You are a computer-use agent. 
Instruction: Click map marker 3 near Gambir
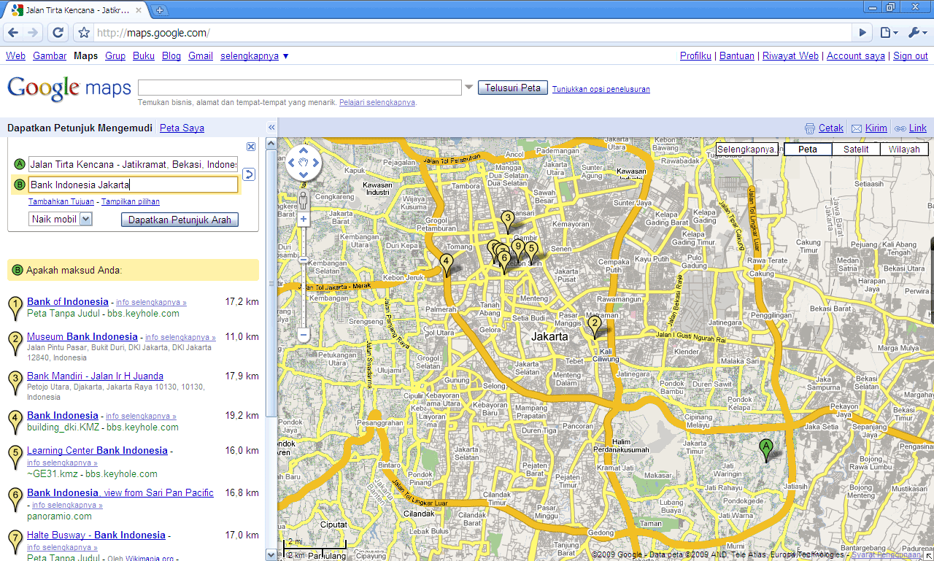[508, 221]
